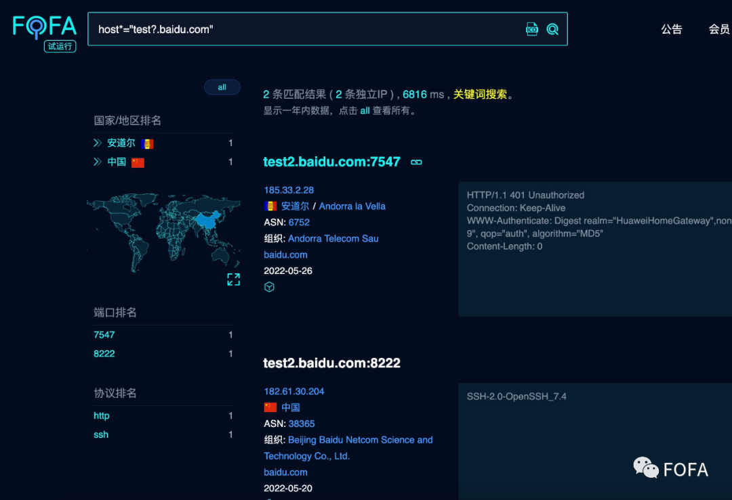732x500 pixels.
Task: Click the date 2022-05-20
Action: tap(288, 488)
